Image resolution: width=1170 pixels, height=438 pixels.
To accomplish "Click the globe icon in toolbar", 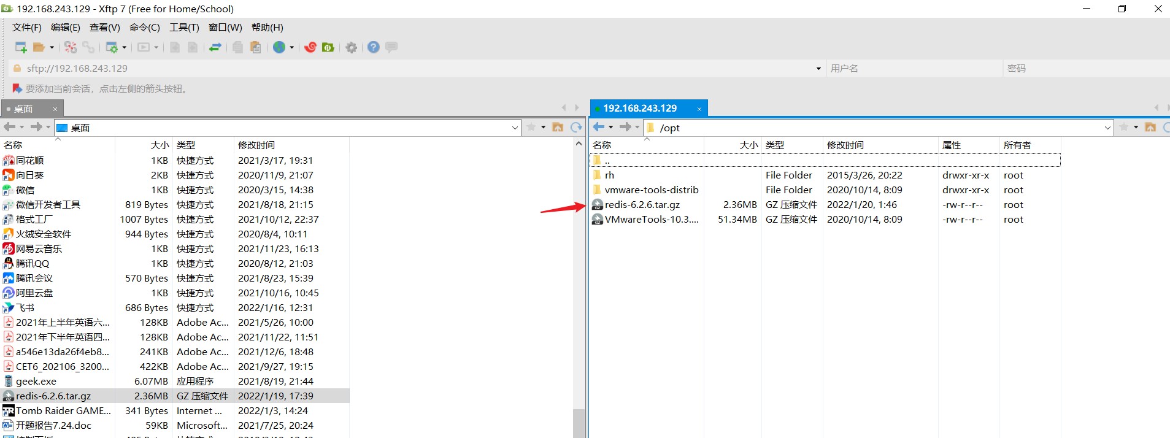I will click(279, 47).
